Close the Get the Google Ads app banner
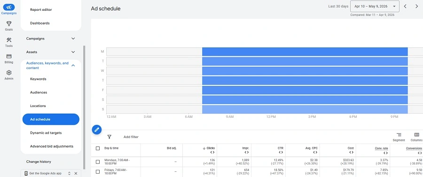The height and width of the screenshot is (177, 423). point(76,174)
